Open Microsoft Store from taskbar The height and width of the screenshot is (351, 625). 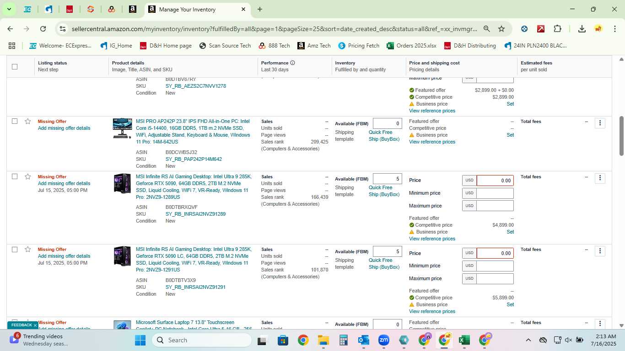point(283,340)
